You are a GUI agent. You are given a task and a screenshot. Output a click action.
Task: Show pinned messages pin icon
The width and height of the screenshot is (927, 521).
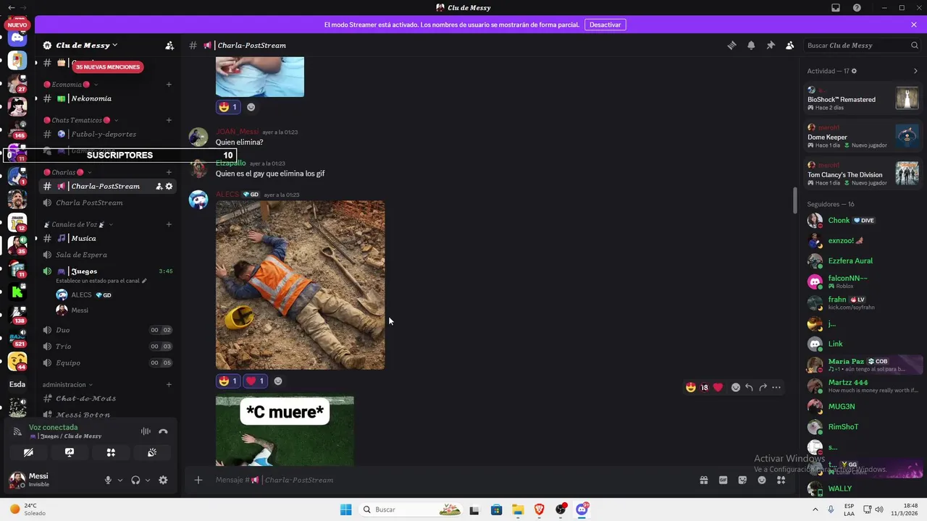(771, 45)
